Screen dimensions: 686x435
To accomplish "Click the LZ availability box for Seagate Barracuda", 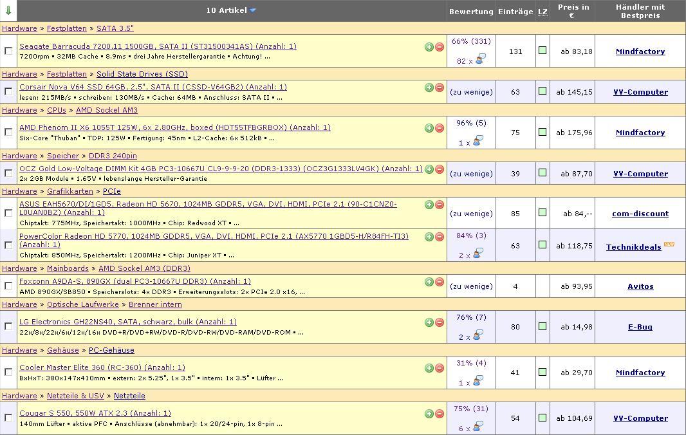I will [x=542, y=50].
